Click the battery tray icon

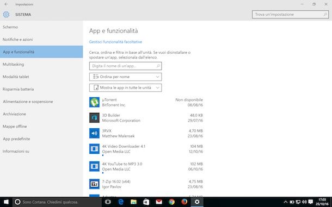tap(292, 202)
